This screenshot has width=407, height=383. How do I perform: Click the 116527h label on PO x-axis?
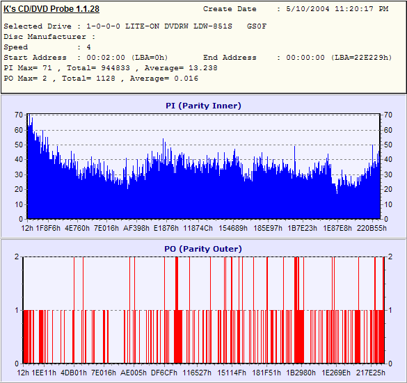point(197,373)
